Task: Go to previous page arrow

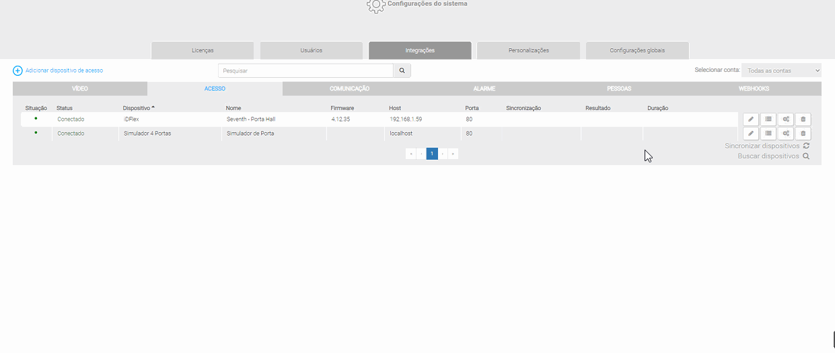Action: point(421,154)
